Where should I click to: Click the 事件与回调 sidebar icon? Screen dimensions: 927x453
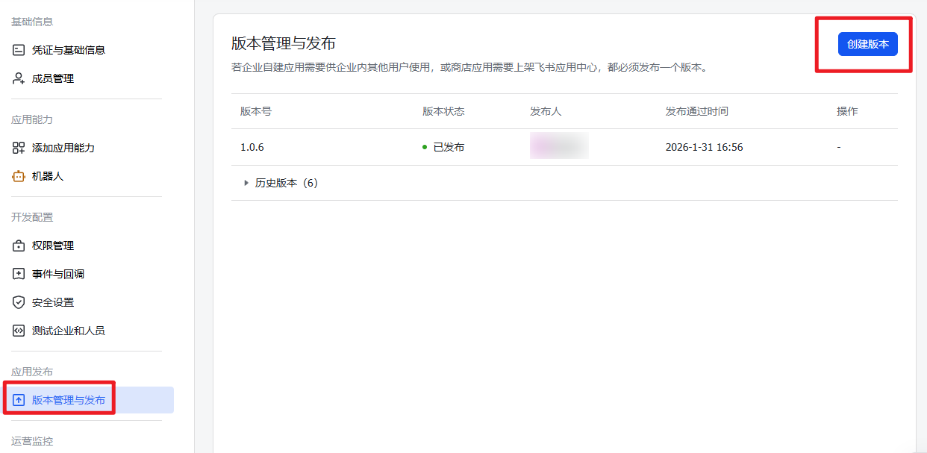pos(19,274)
